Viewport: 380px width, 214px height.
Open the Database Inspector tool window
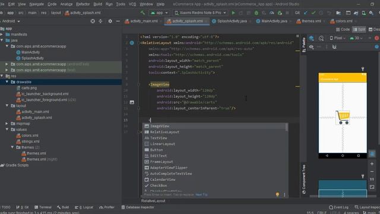(x=138, y=207)
